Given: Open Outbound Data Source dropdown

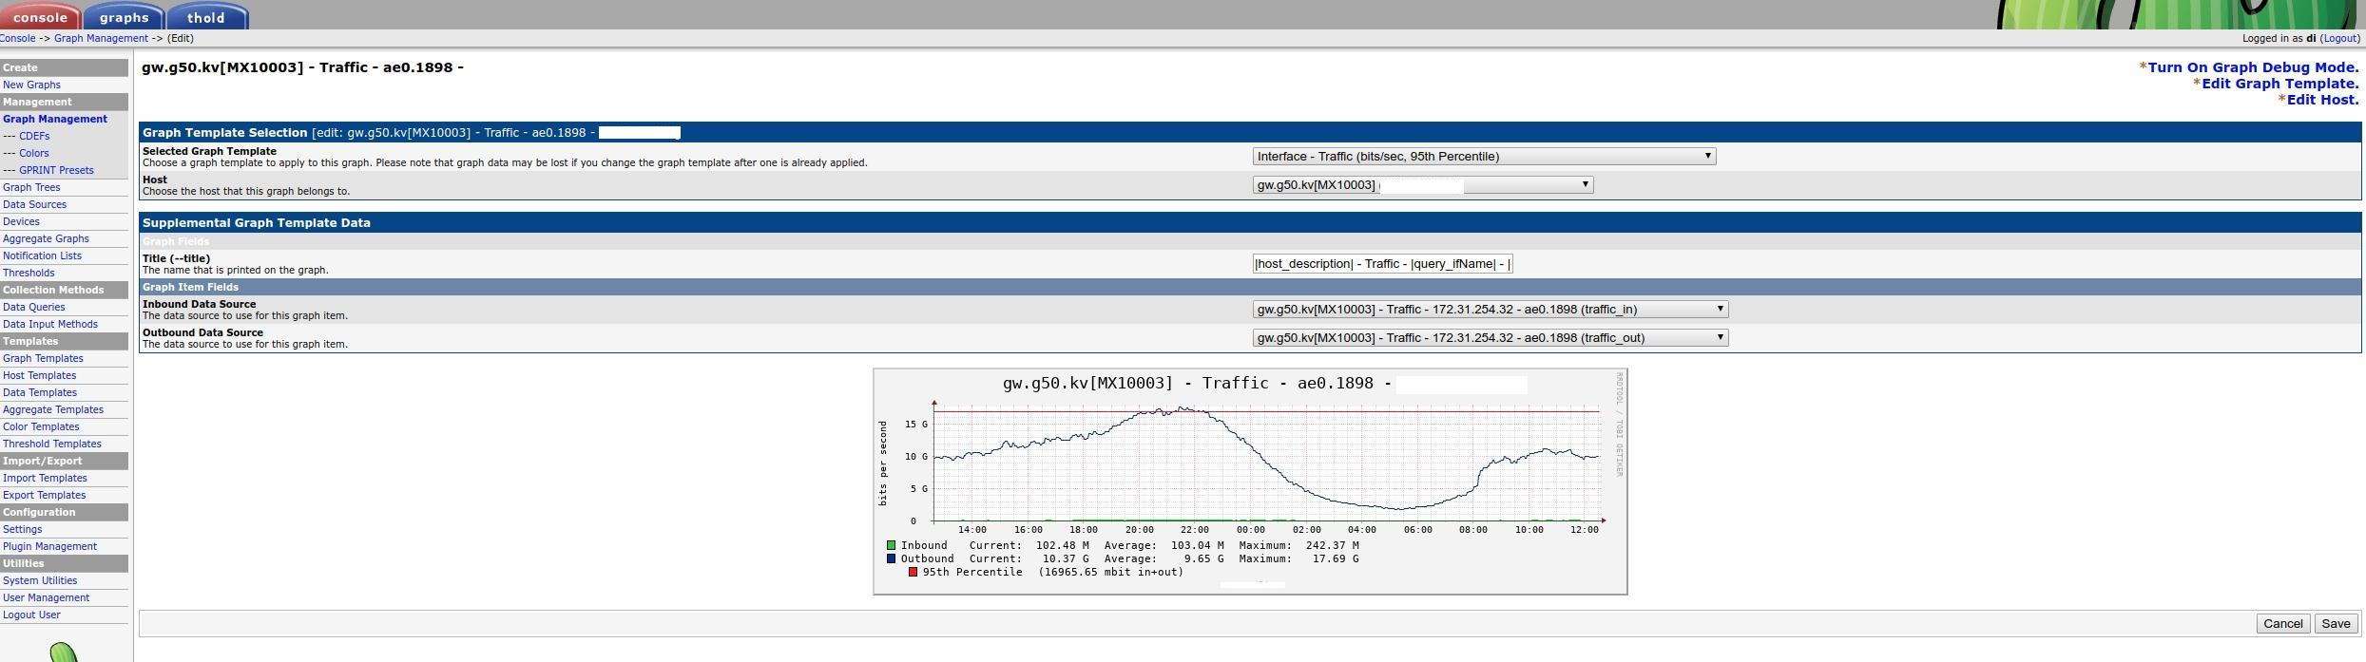Looking at the screenshot, I should pyautogui.click(x=1490, y=337).
